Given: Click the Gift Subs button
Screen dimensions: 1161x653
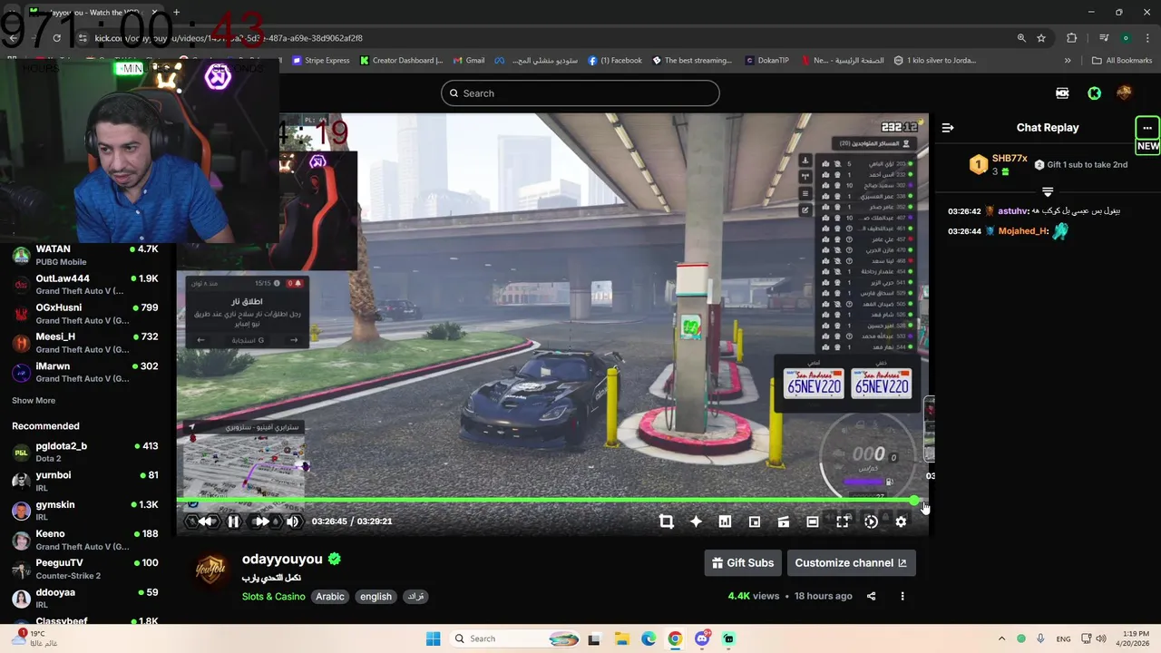Looking at the screenshot, I should [743, 562].
